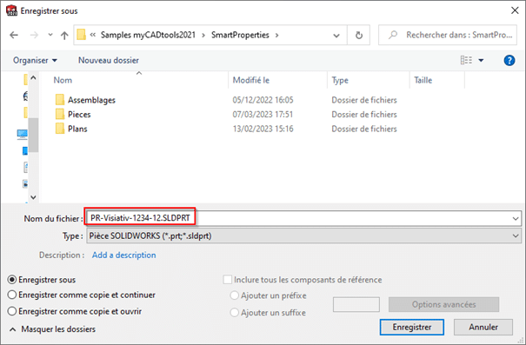Select Enregistrer comme copie et continuer

pos(12,295)
